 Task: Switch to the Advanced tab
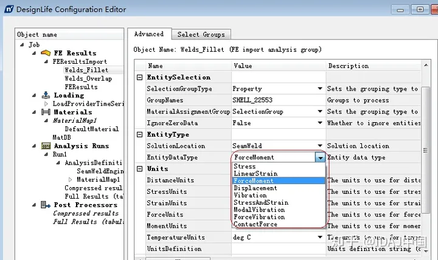(x=149, y=34)
